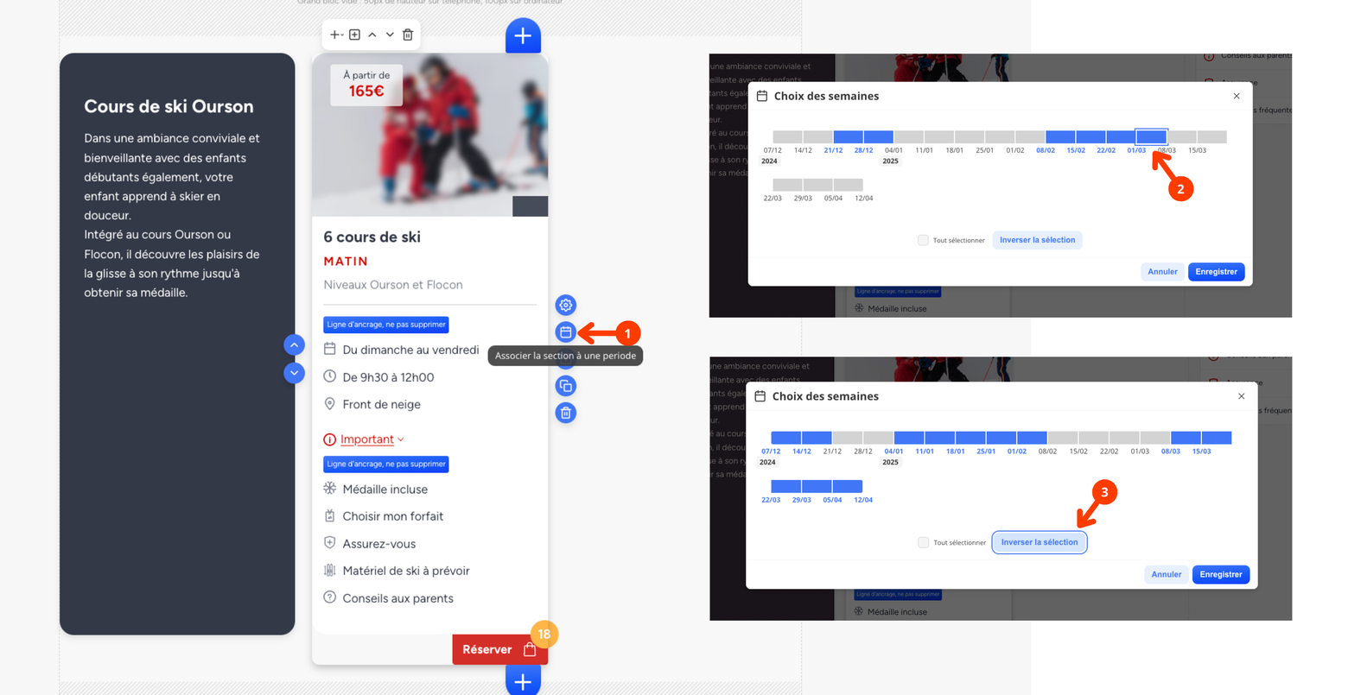Click the Matériel de ski à prévoir line
The image size is (1348, 695).
coord(406,571)
